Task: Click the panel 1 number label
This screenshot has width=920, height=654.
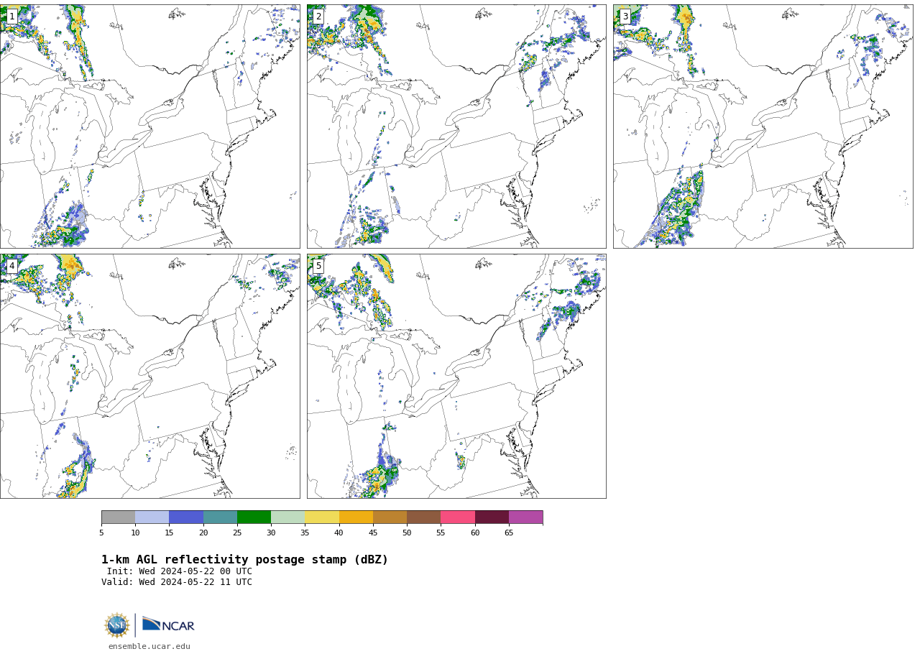Action: [x=11, y=17]
